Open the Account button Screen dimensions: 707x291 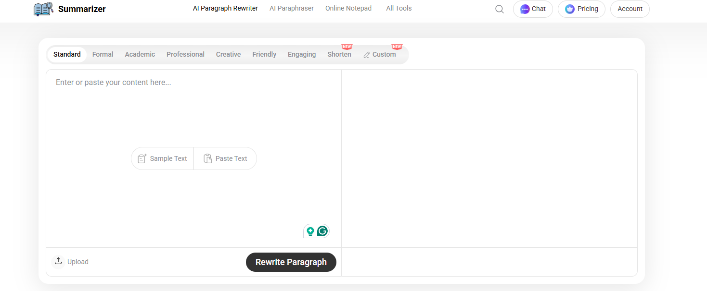(630, 9)
